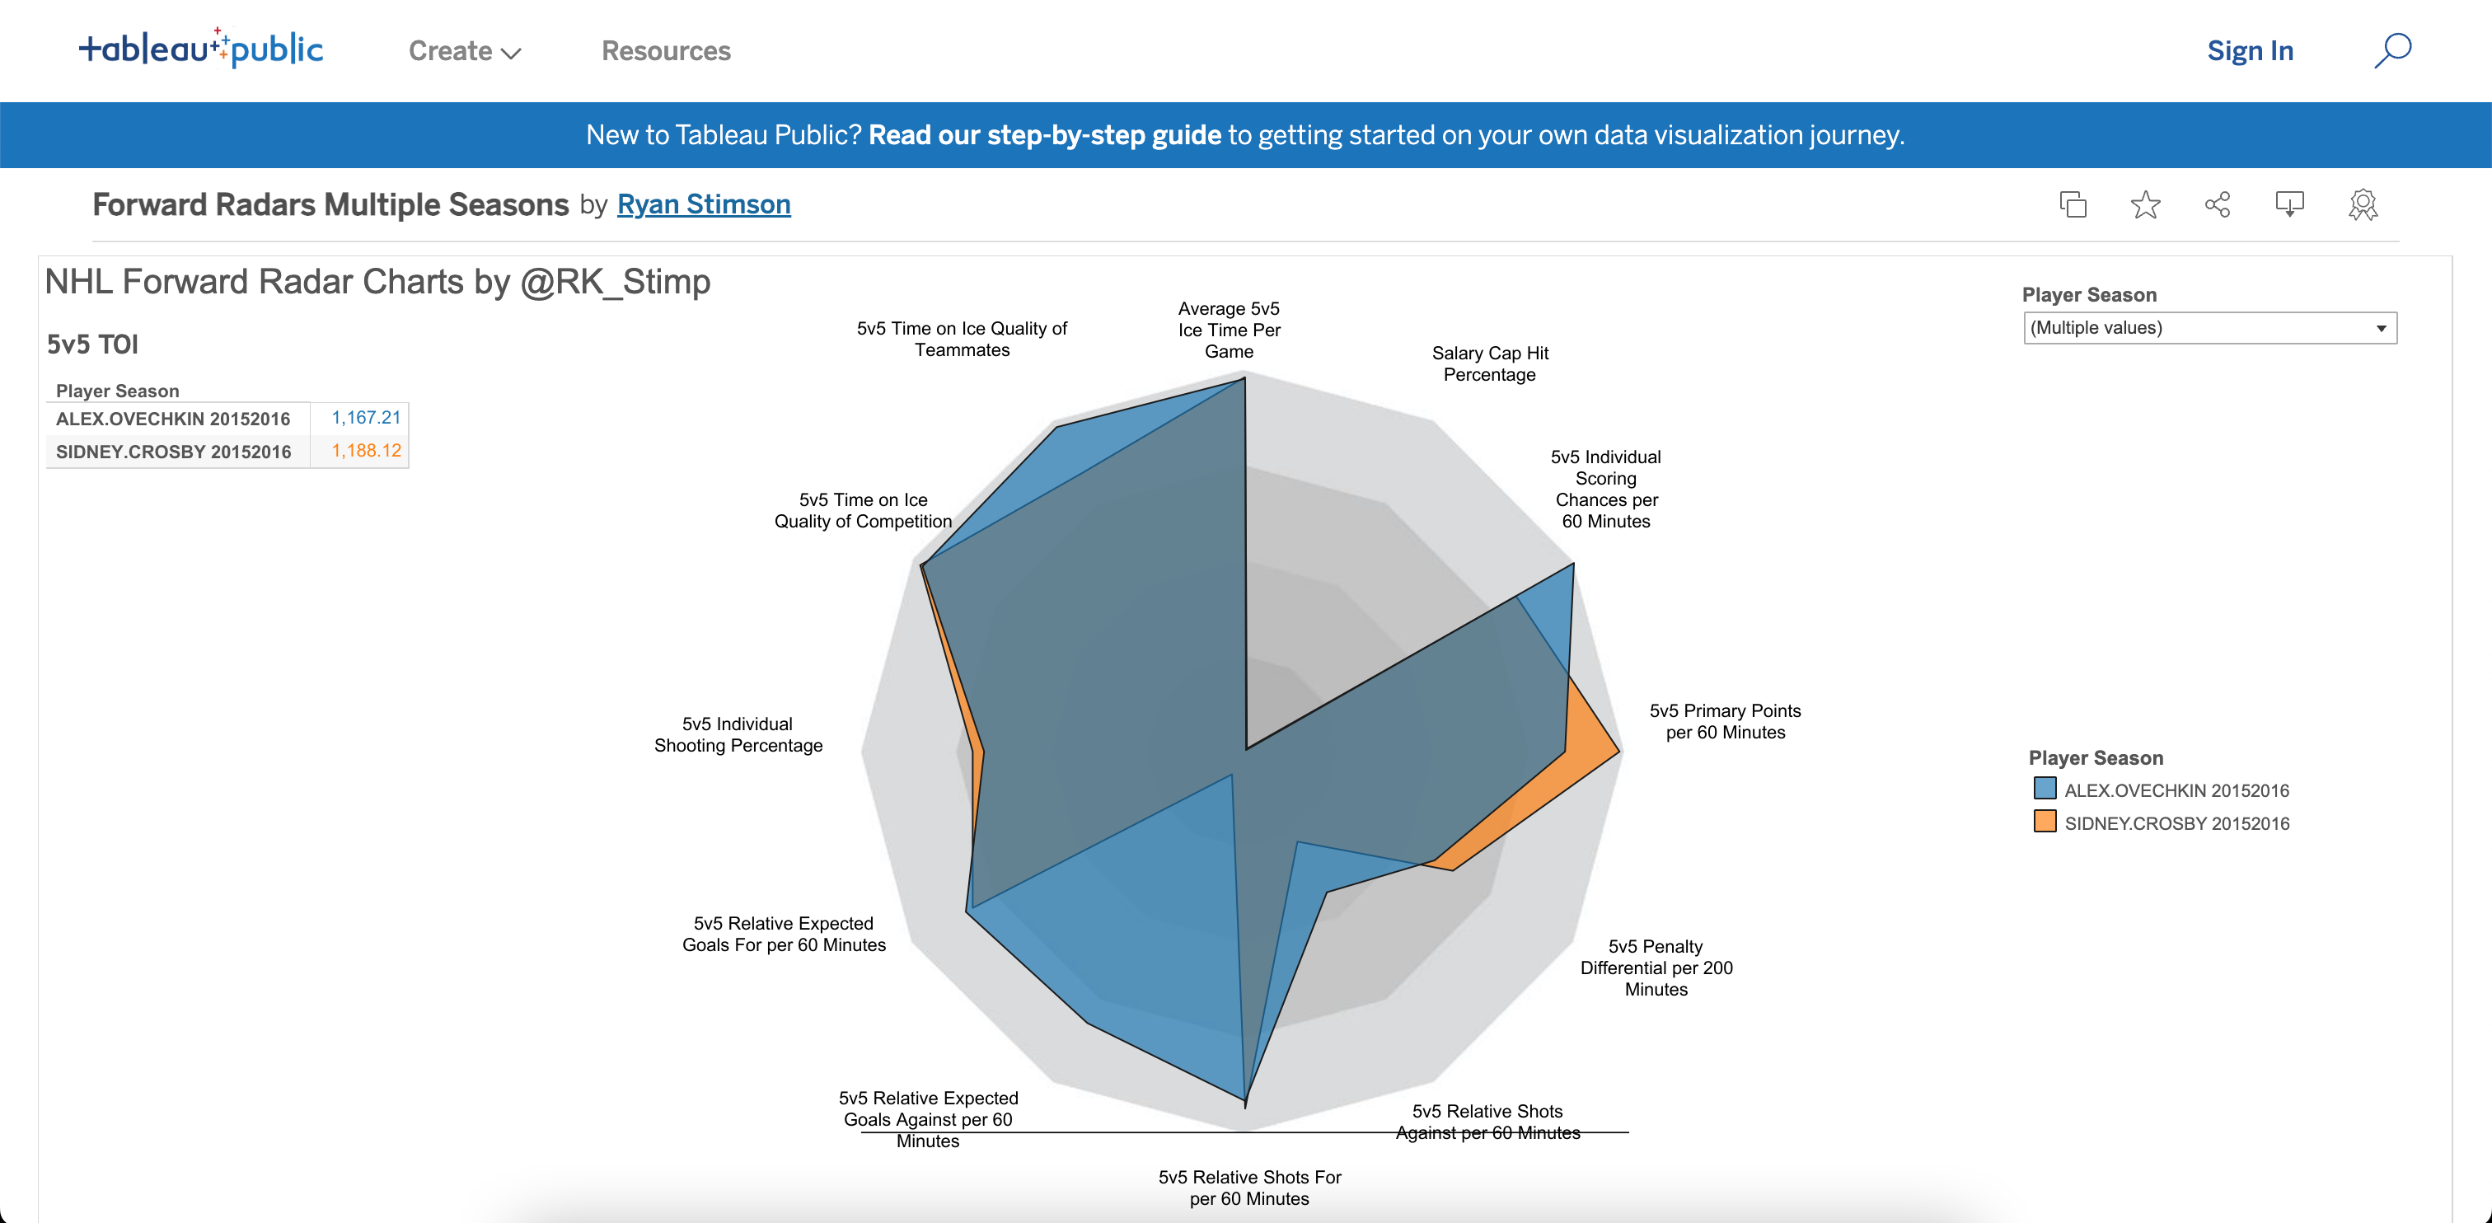
Task: Expand the Player Season dropdown filter
Action: pyautogui.click(x=2381, y=328)
